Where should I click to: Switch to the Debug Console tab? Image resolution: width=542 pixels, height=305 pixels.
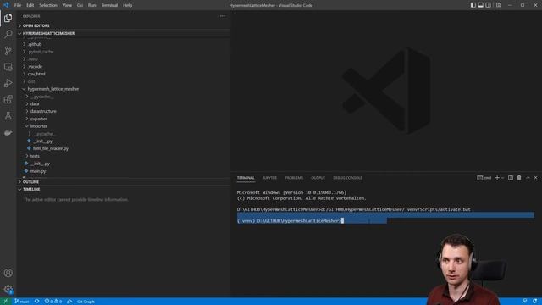tap(348, 178)
